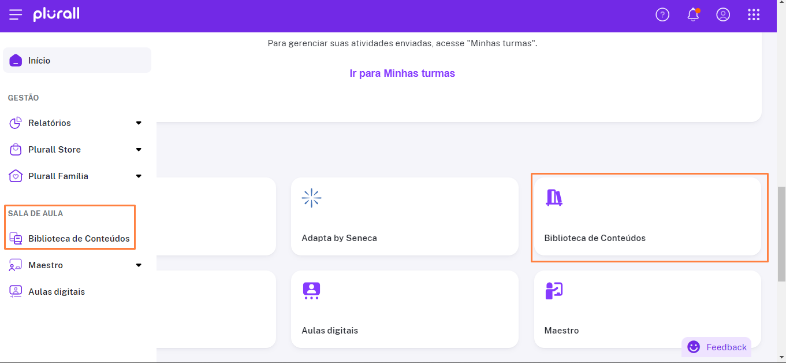Open the apps grid icon
The height and width of the screenshot is (363, 786).
point(754,15)
